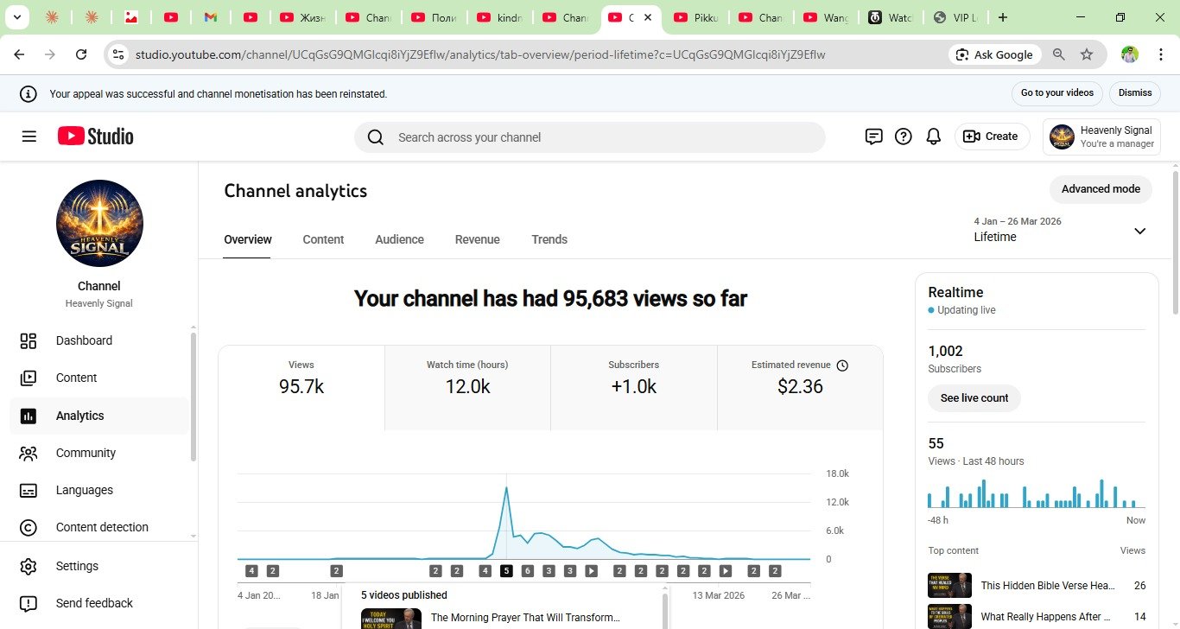Bookmark this page with the star icon
Viewport: 1180px width, 629px height.
tap(1087, 54)
